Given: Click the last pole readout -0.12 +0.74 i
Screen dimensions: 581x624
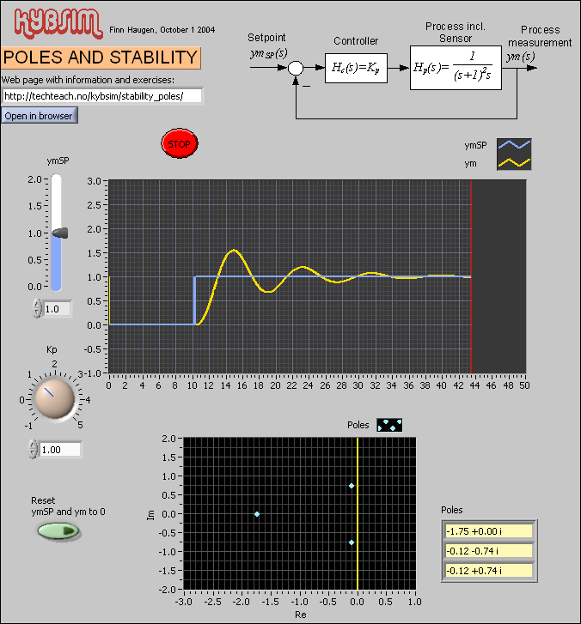Looking at the screenshot, I should [488, 571].
